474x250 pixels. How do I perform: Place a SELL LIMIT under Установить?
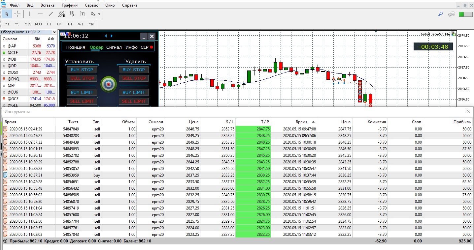coord(82,101)
